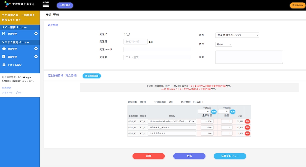Image resolution: width=306 pixels, height=167 pixels.
Task: Click the quantity field in row ODD_13
Action: (x=227, y=121)
